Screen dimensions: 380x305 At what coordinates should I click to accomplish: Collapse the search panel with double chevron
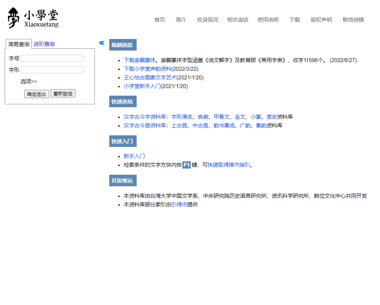102,43
